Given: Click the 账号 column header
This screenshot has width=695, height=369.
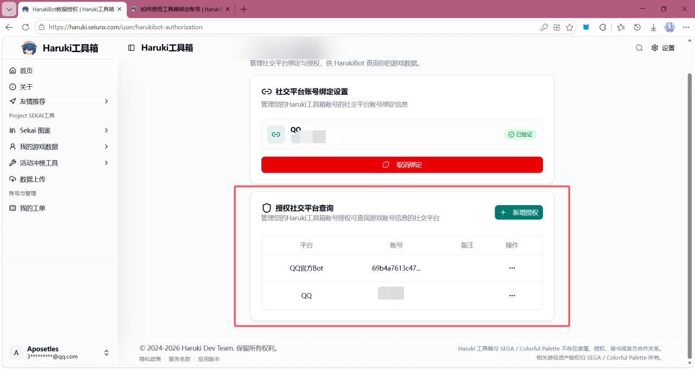Looking at the screenshot, I should [x=396, y=245].
